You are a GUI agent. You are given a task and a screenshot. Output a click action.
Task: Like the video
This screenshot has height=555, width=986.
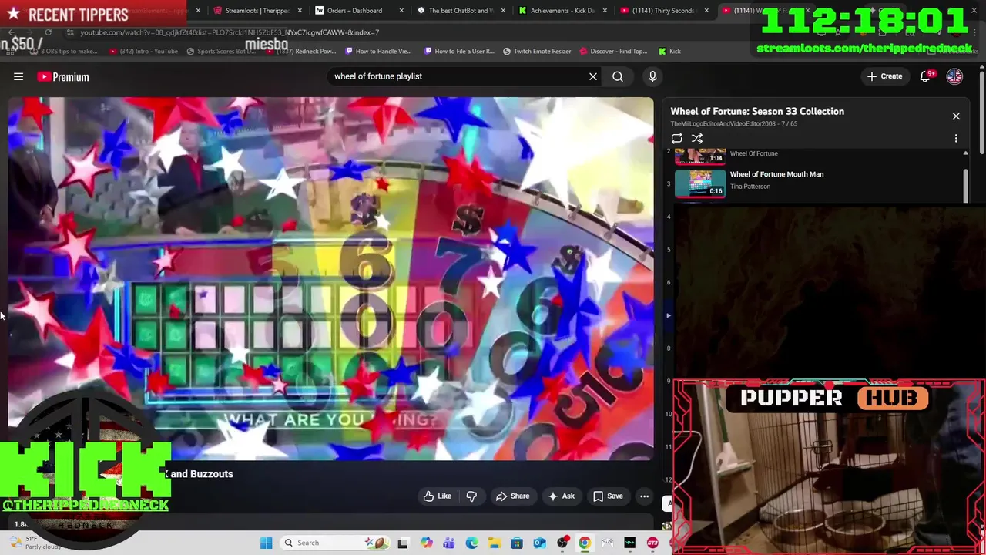(x=438, y=496)
